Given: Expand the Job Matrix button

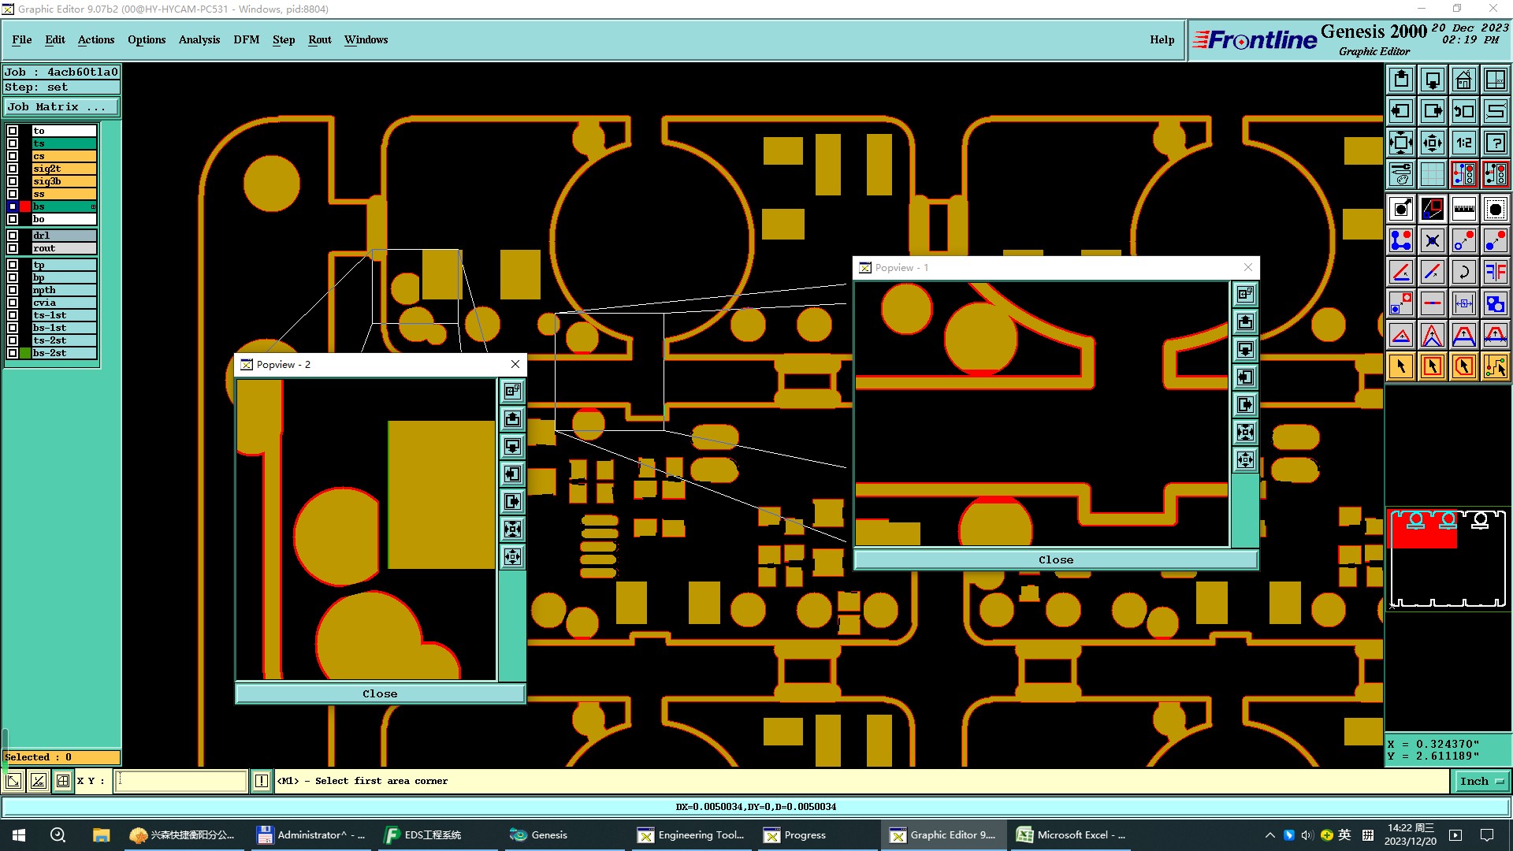Looking at the screenshot, I should click(61, 107).
